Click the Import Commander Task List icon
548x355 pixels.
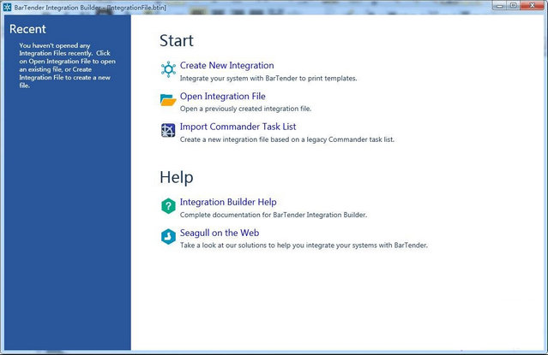coord(168,130)
